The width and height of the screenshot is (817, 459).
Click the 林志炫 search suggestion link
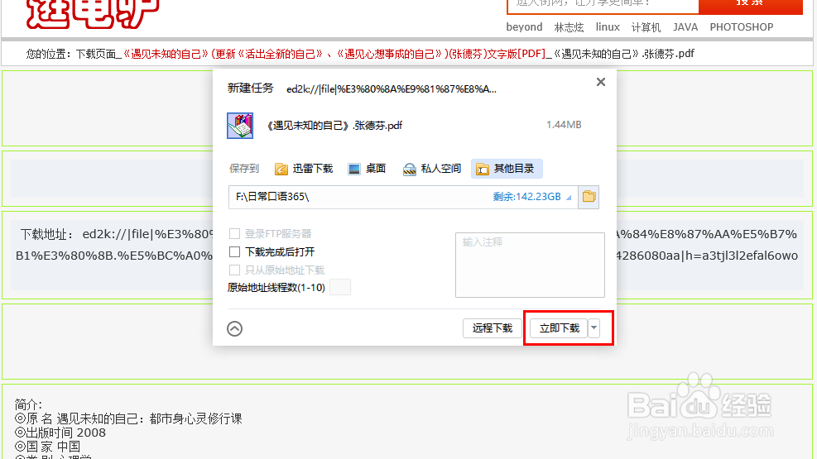point(569,27)
